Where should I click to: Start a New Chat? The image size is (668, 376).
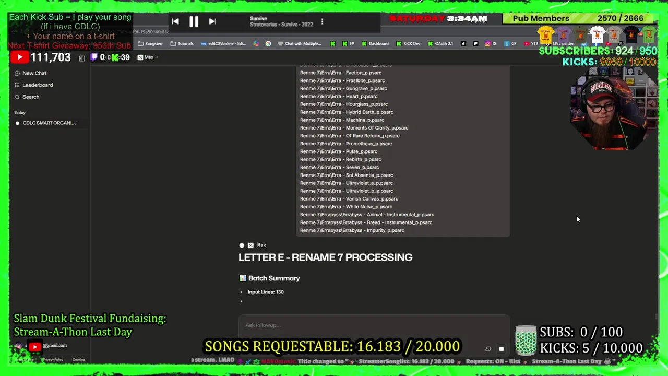click(30, 73)
